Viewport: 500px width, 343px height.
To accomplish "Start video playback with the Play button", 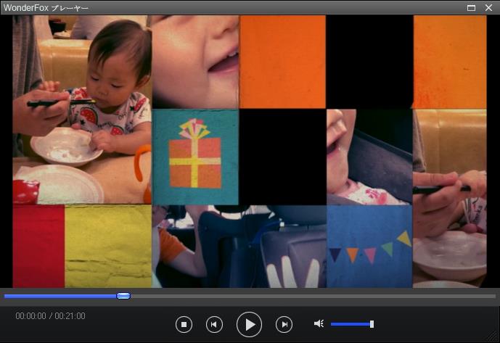I will click(250, 325).
